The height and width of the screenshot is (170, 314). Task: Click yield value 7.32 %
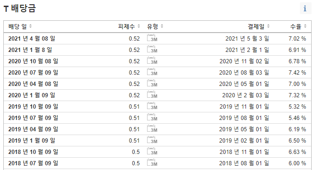pyautogui.click(x=297, y=95)
